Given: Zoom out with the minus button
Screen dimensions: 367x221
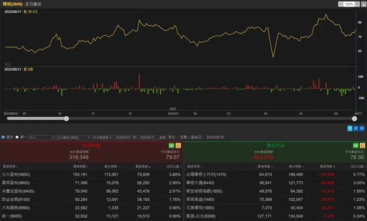Looking at the screenshot, I should [x=341, y=4].
